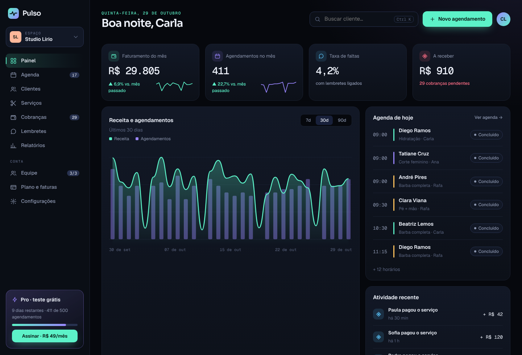Viewport: 522px width, 355px height.
Task: Toggle the Receita series in chart legend
Action: tap(119, 139)
